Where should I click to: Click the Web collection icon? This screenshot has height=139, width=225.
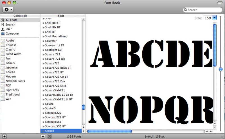[x=3, y=99]
